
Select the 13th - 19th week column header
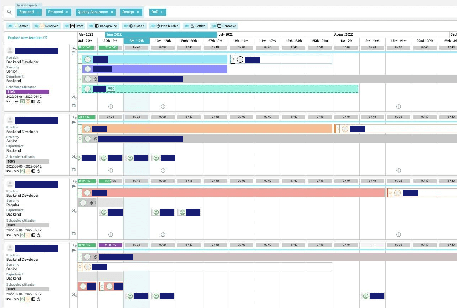click(x=163, y=41)
